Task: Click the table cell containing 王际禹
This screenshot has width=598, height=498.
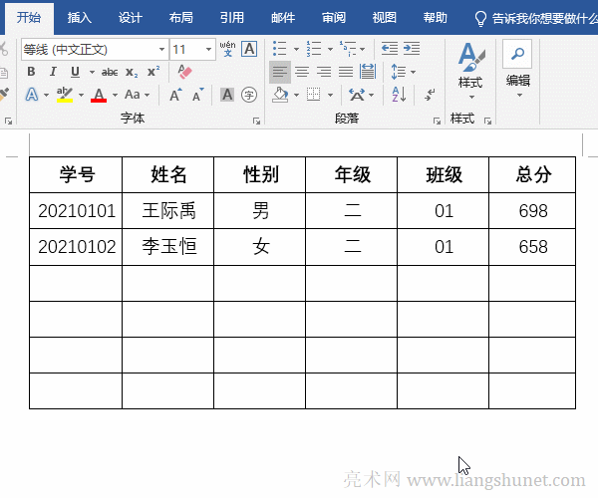Action: pos(167,211)
